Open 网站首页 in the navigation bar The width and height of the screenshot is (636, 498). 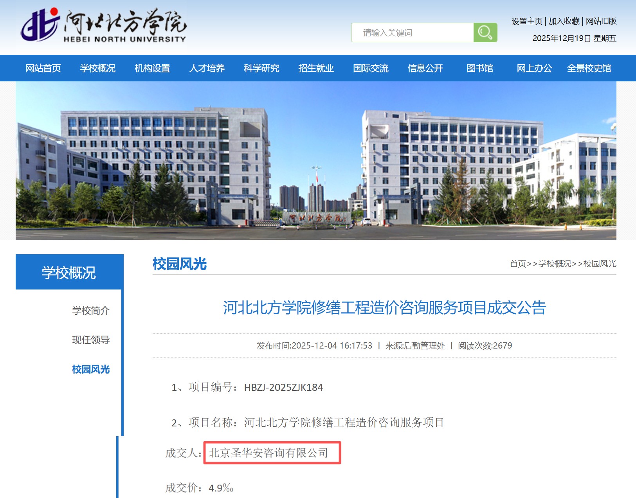click(x=43, y=68)
